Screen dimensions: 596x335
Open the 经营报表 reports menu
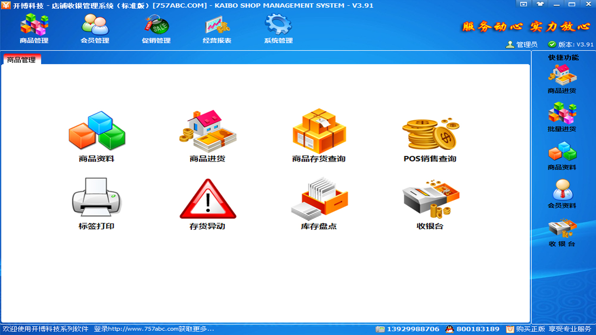[217, 29]
